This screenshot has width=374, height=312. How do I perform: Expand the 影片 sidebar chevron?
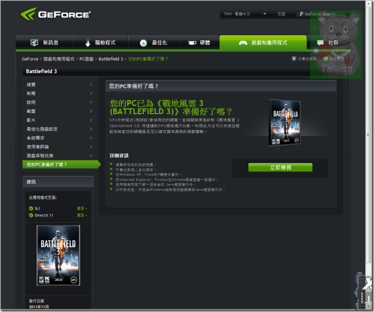click(91, 120)
